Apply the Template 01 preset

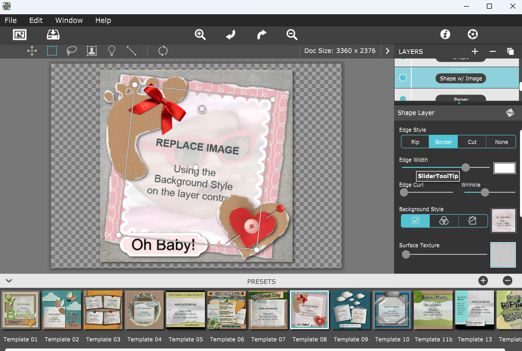pyautogui.click(x=20, y=310)
